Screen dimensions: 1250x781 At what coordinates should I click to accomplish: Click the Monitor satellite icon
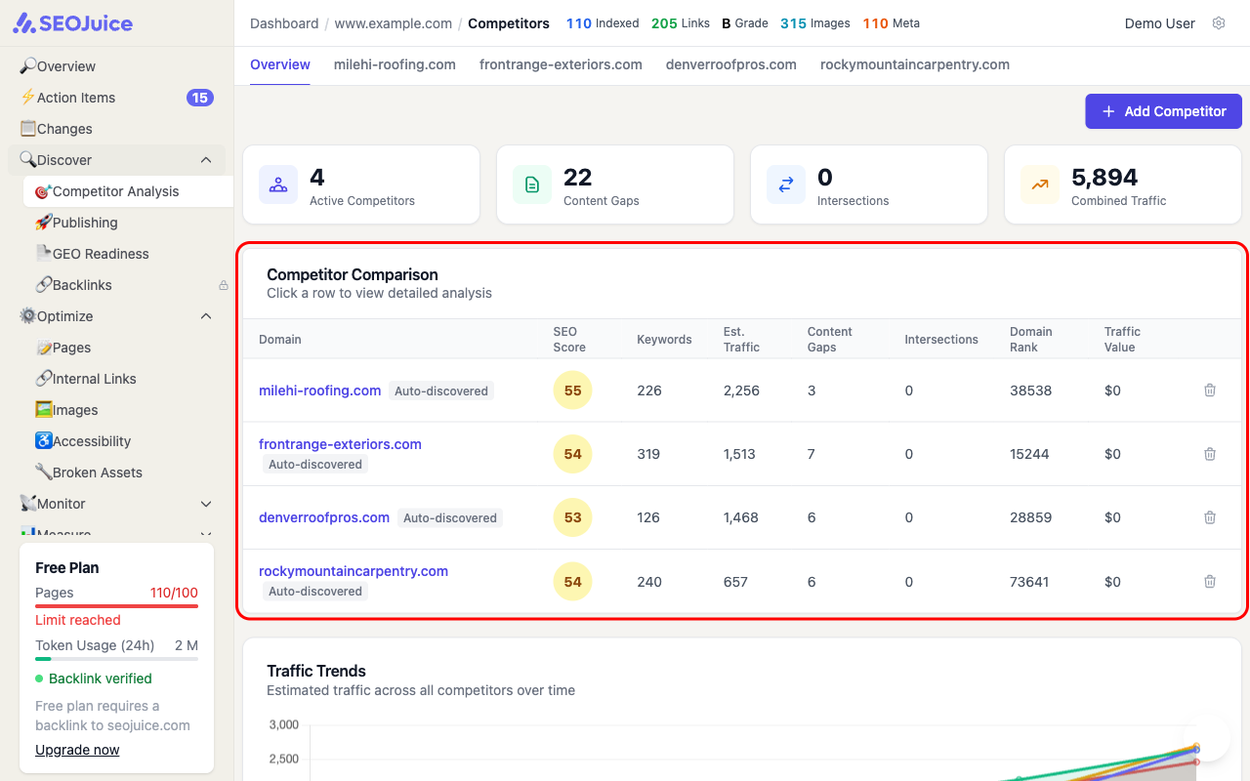coord(28,504)
